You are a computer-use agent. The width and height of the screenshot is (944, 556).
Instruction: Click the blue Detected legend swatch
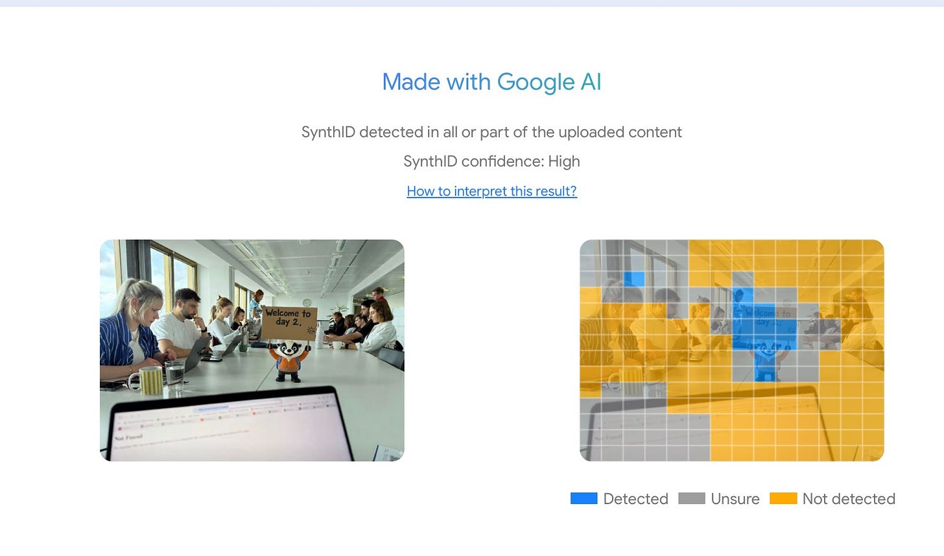pyautogui.click(x=584, y=498)
